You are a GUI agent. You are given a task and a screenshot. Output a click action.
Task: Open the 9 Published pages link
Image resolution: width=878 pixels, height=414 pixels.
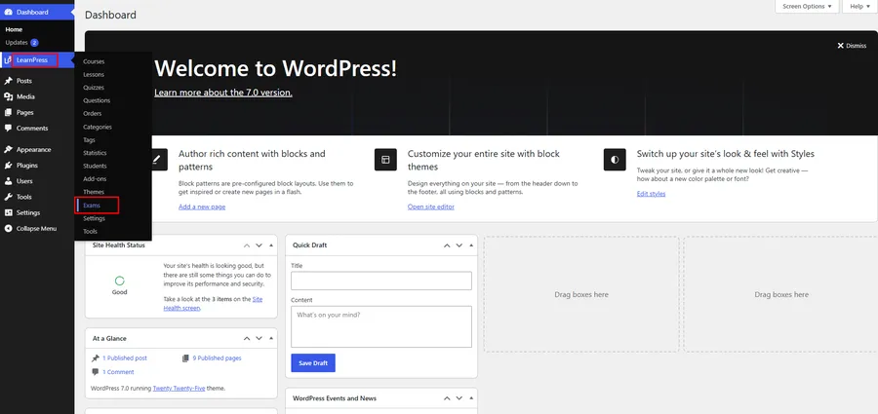(x=217, y=358)
